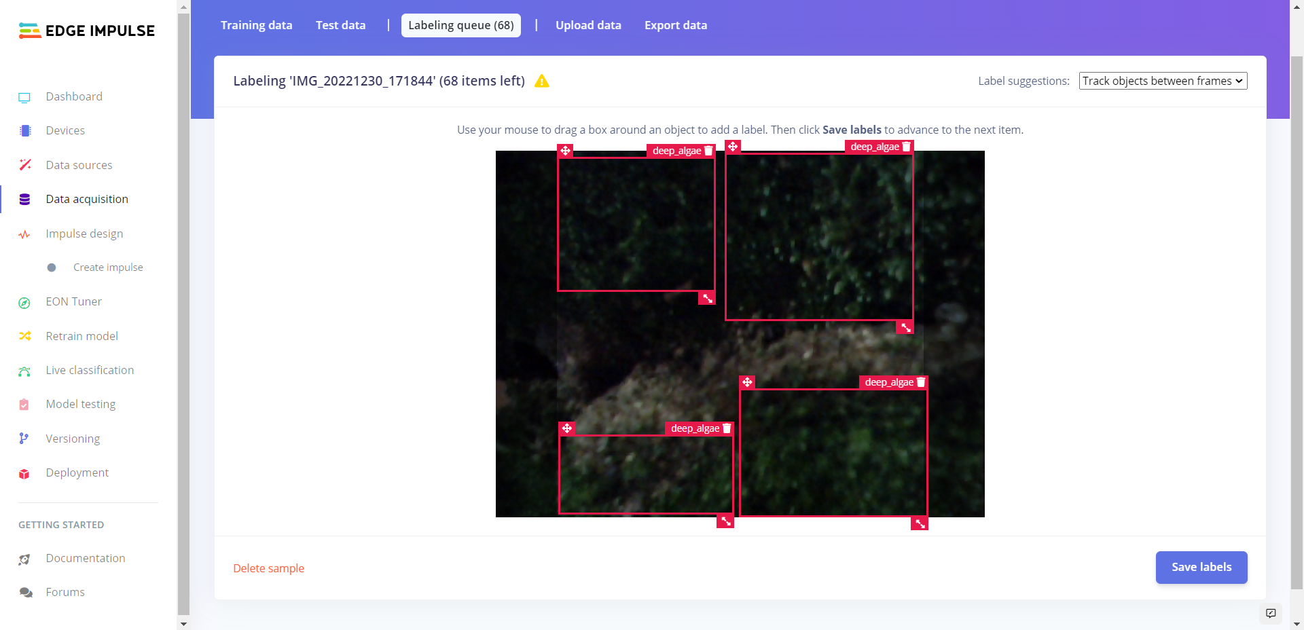The image size is (1304, 630).
Task: Open the Dashboard page
Action: pos(74,96)
